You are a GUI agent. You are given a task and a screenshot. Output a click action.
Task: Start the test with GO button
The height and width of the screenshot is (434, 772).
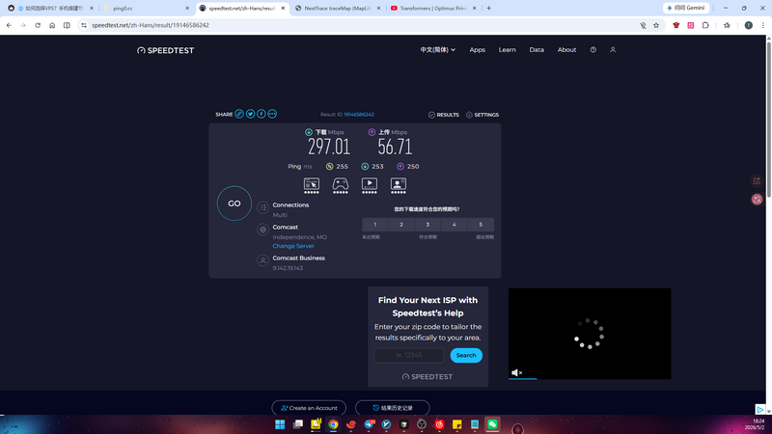click(x=234, y=203)
